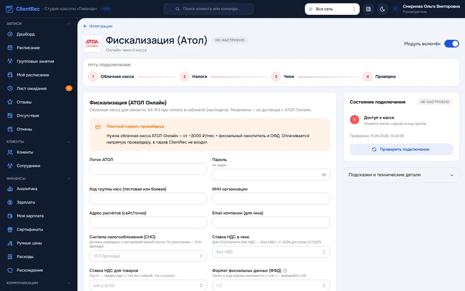Open Расписание calendar icon in sidebar
The height and width of the screenshot is (291, 465).
[x=10, y=48]
